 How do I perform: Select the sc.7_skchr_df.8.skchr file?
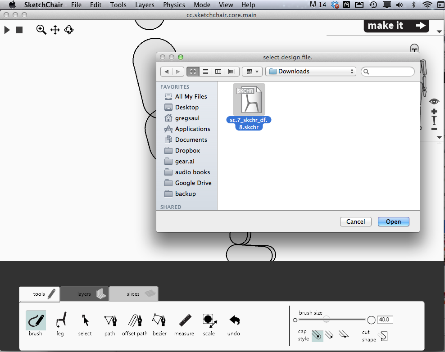tap(249, 107)
